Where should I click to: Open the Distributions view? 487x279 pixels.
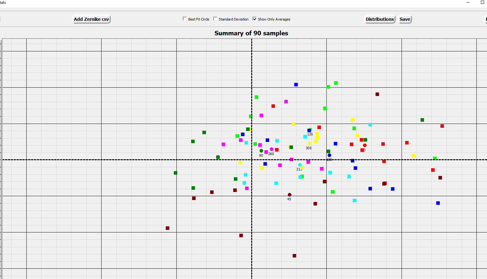379,19
